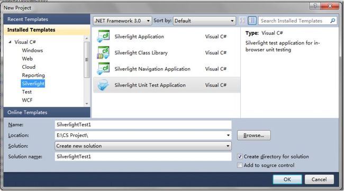Open the Sort by Default dropdown
Viewport: 344px width, 191px height.
tap(204, 21)
